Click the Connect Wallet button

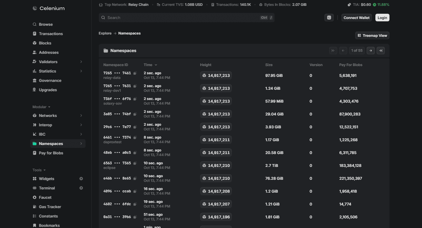pos(356,18)
